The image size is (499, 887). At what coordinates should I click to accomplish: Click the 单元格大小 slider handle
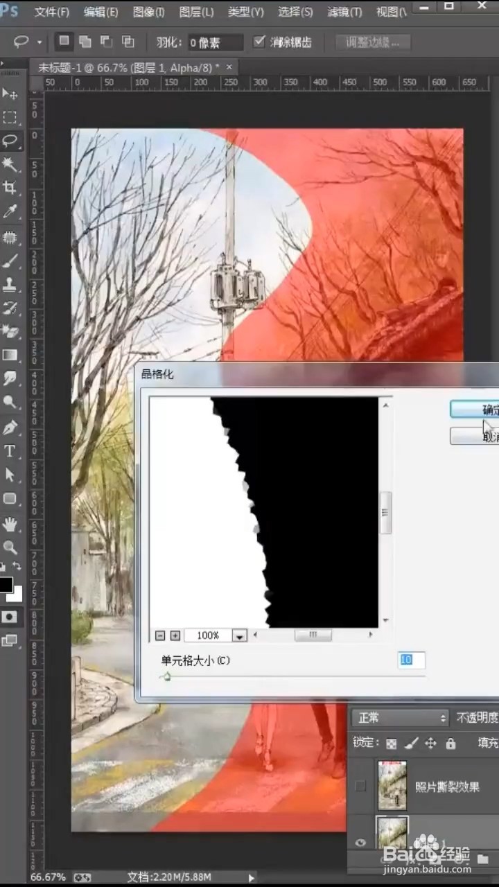[x=166, y=676]
